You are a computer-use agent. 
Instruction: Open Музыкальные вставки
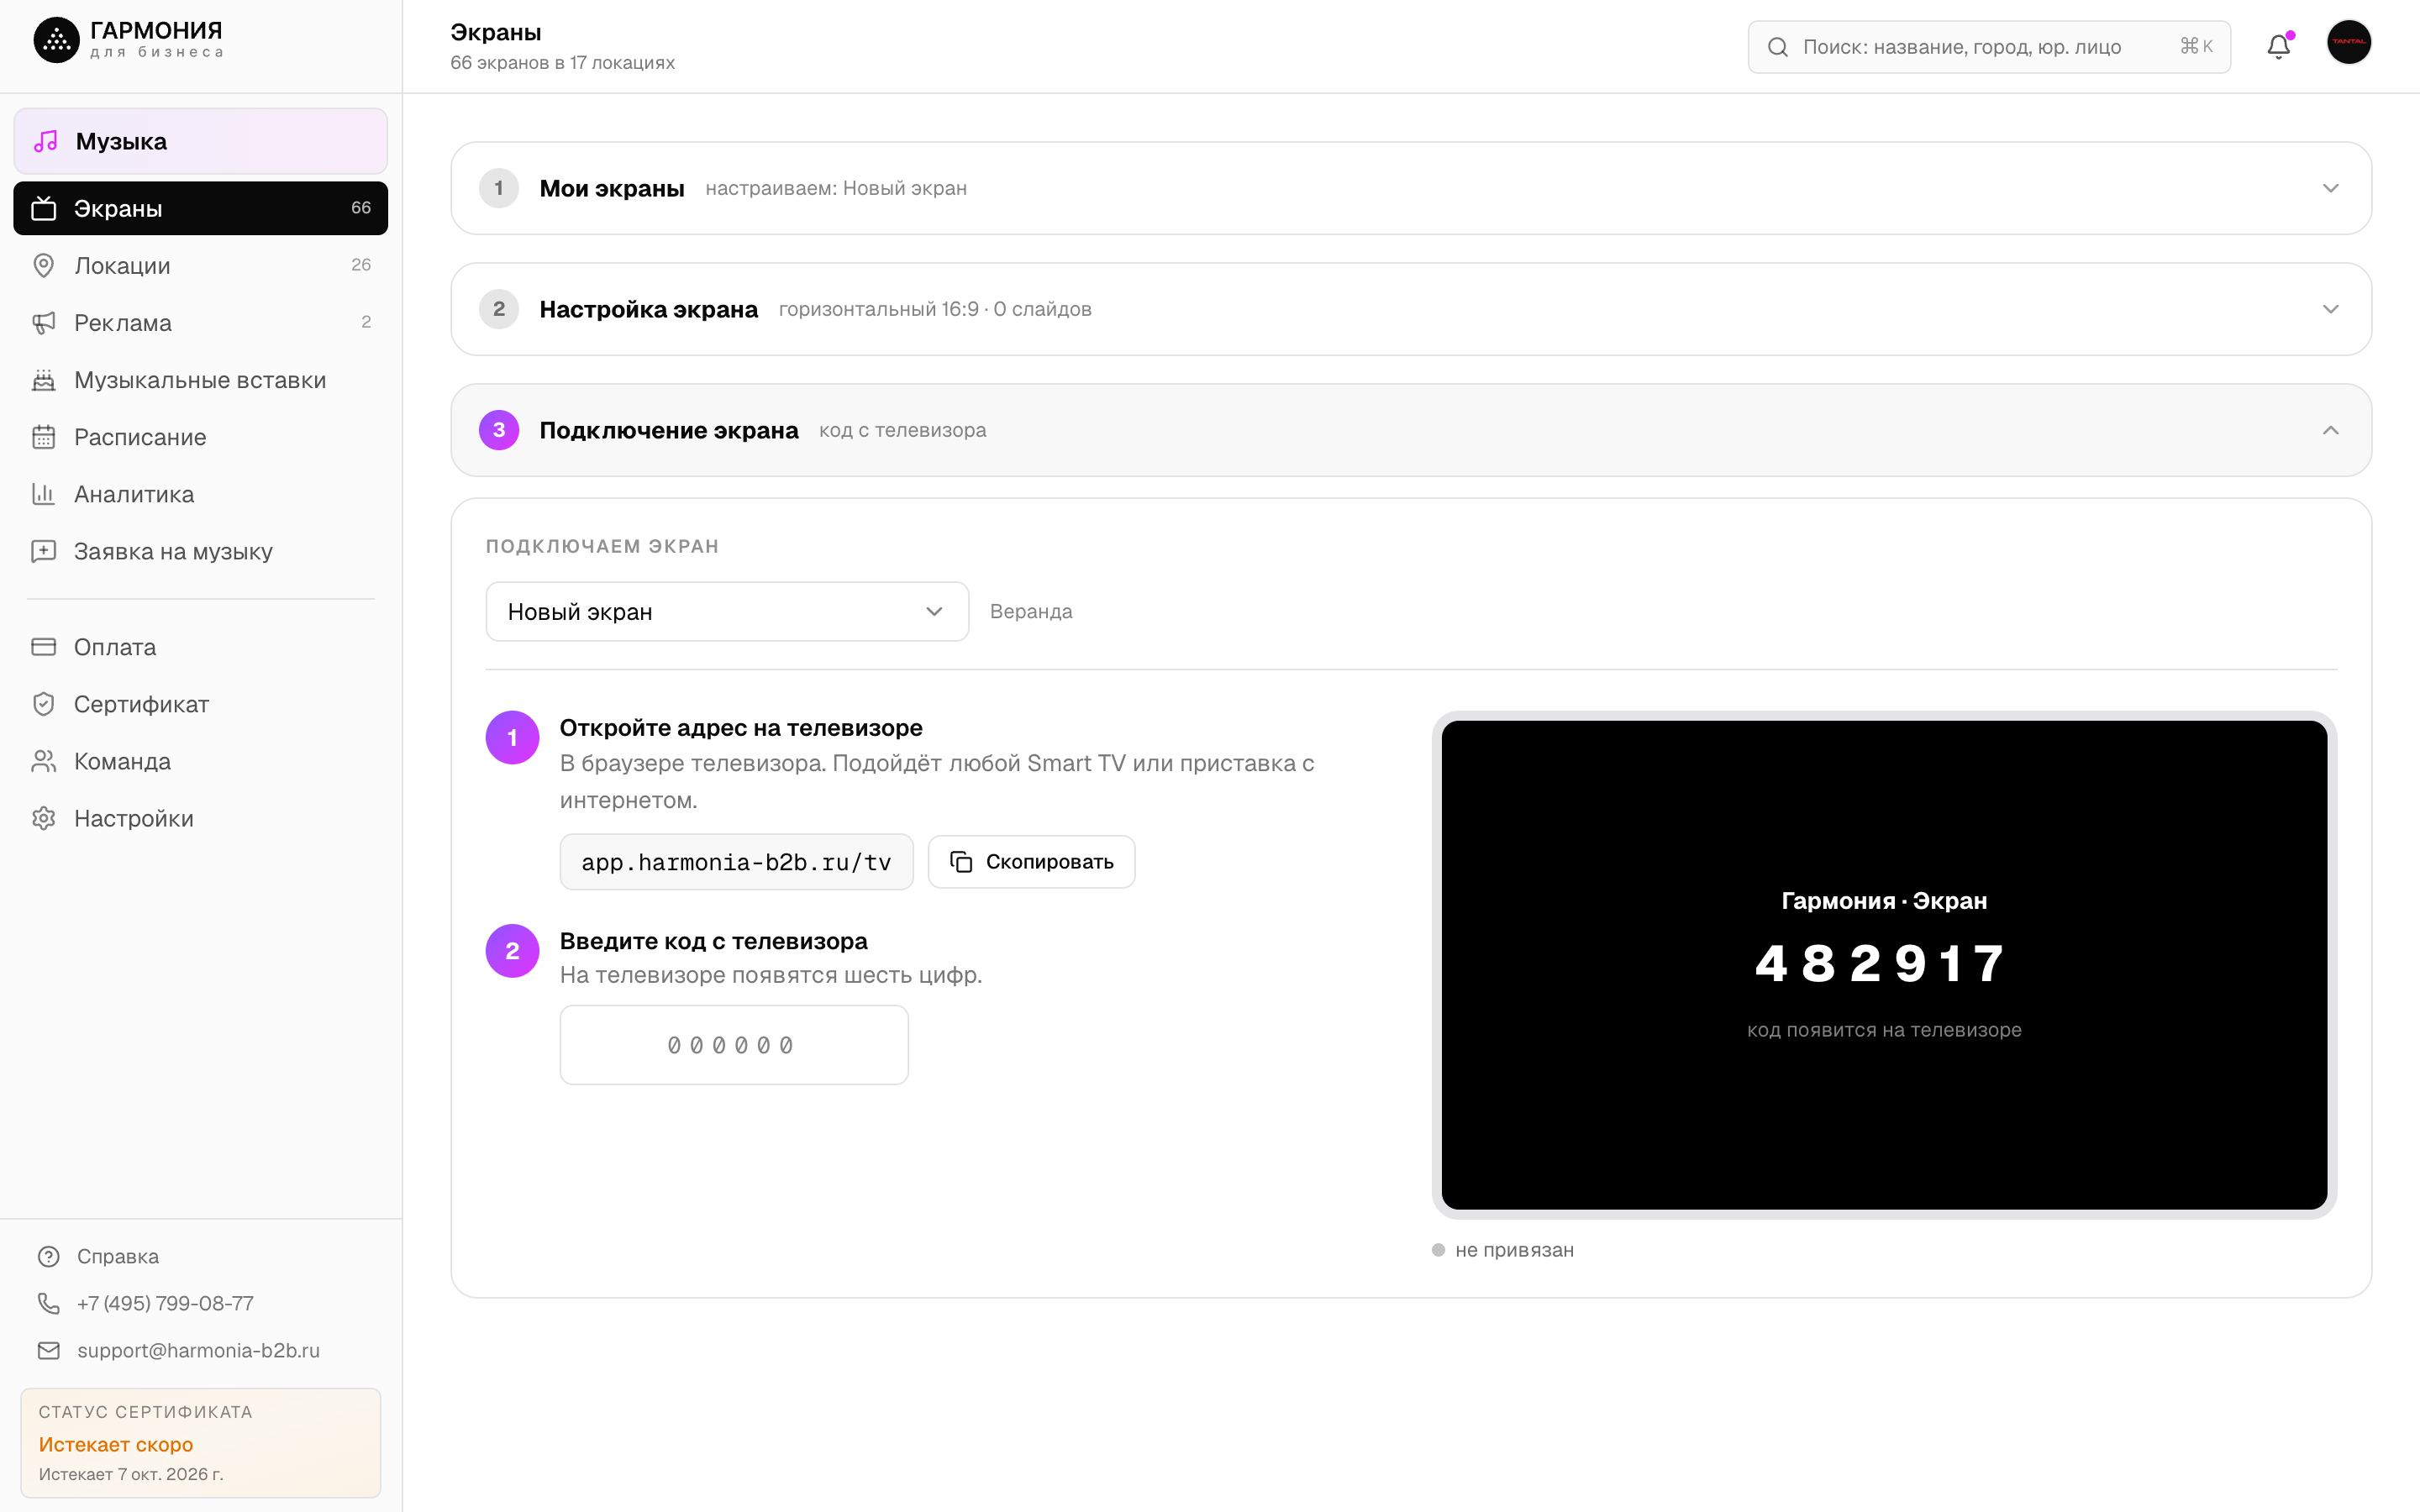coord(200,379)
